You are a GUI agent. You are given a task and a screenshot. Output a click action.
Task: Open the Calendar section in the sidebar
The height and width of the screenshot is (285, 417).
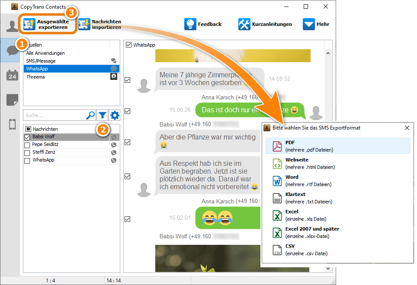(12, 76)
